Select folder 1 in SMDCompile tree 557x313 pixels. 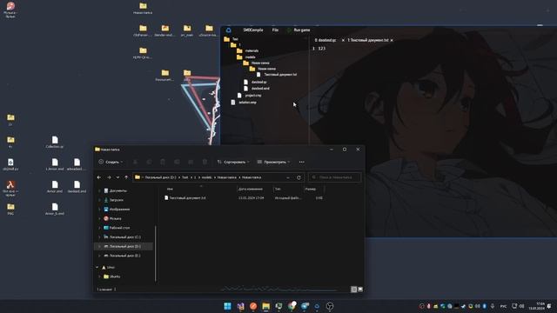pos(236,44)
